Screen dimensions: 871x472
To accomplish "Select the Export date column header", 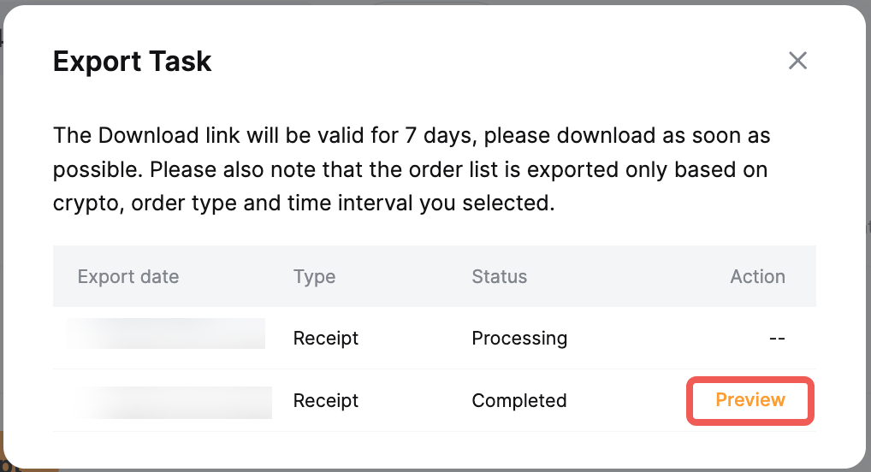I will pos(128,276).
